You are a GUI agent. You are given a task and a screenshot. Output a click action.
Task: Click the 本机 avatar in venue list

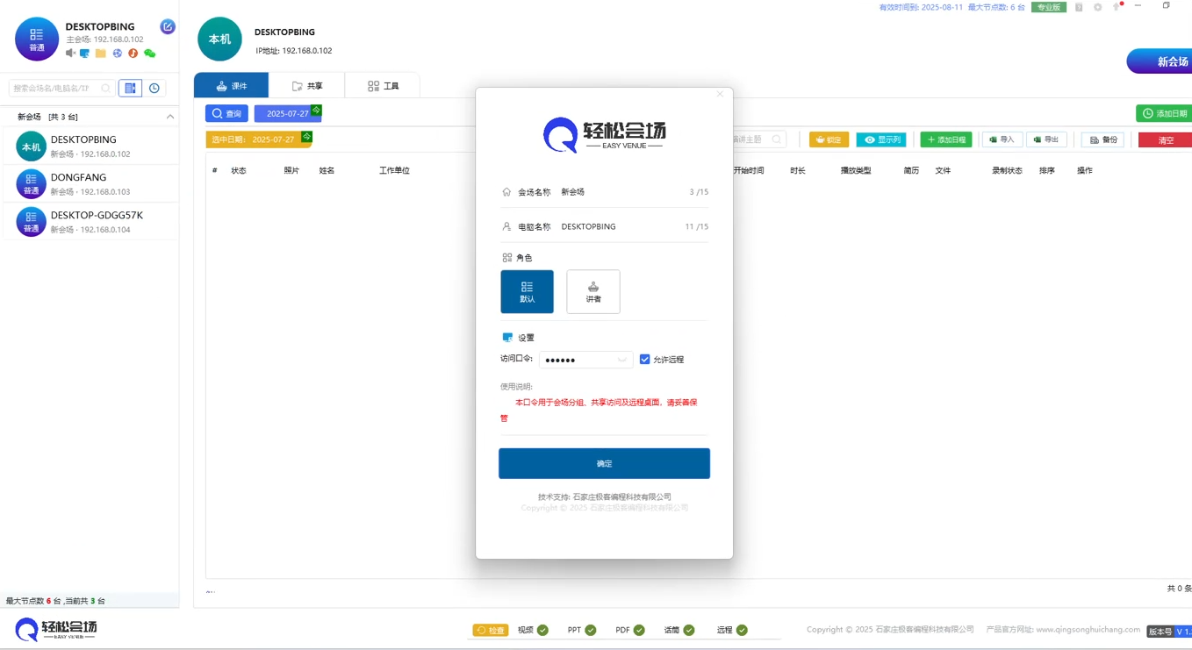31,146
